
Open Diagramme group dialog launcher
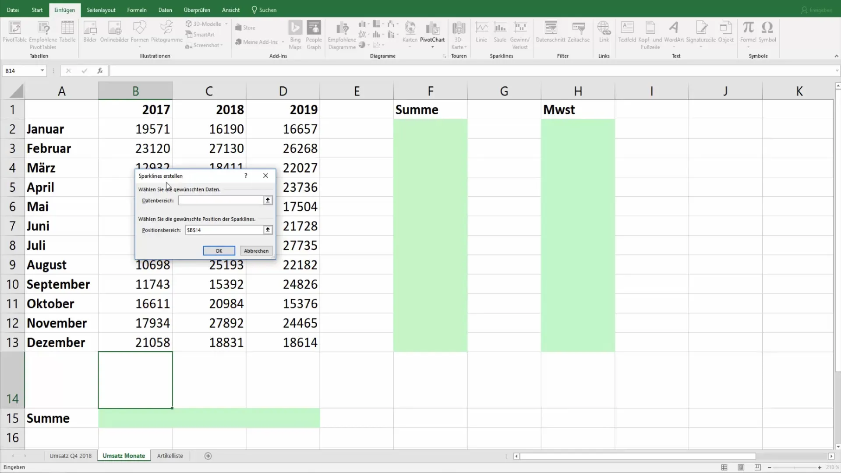pos(444,56)
